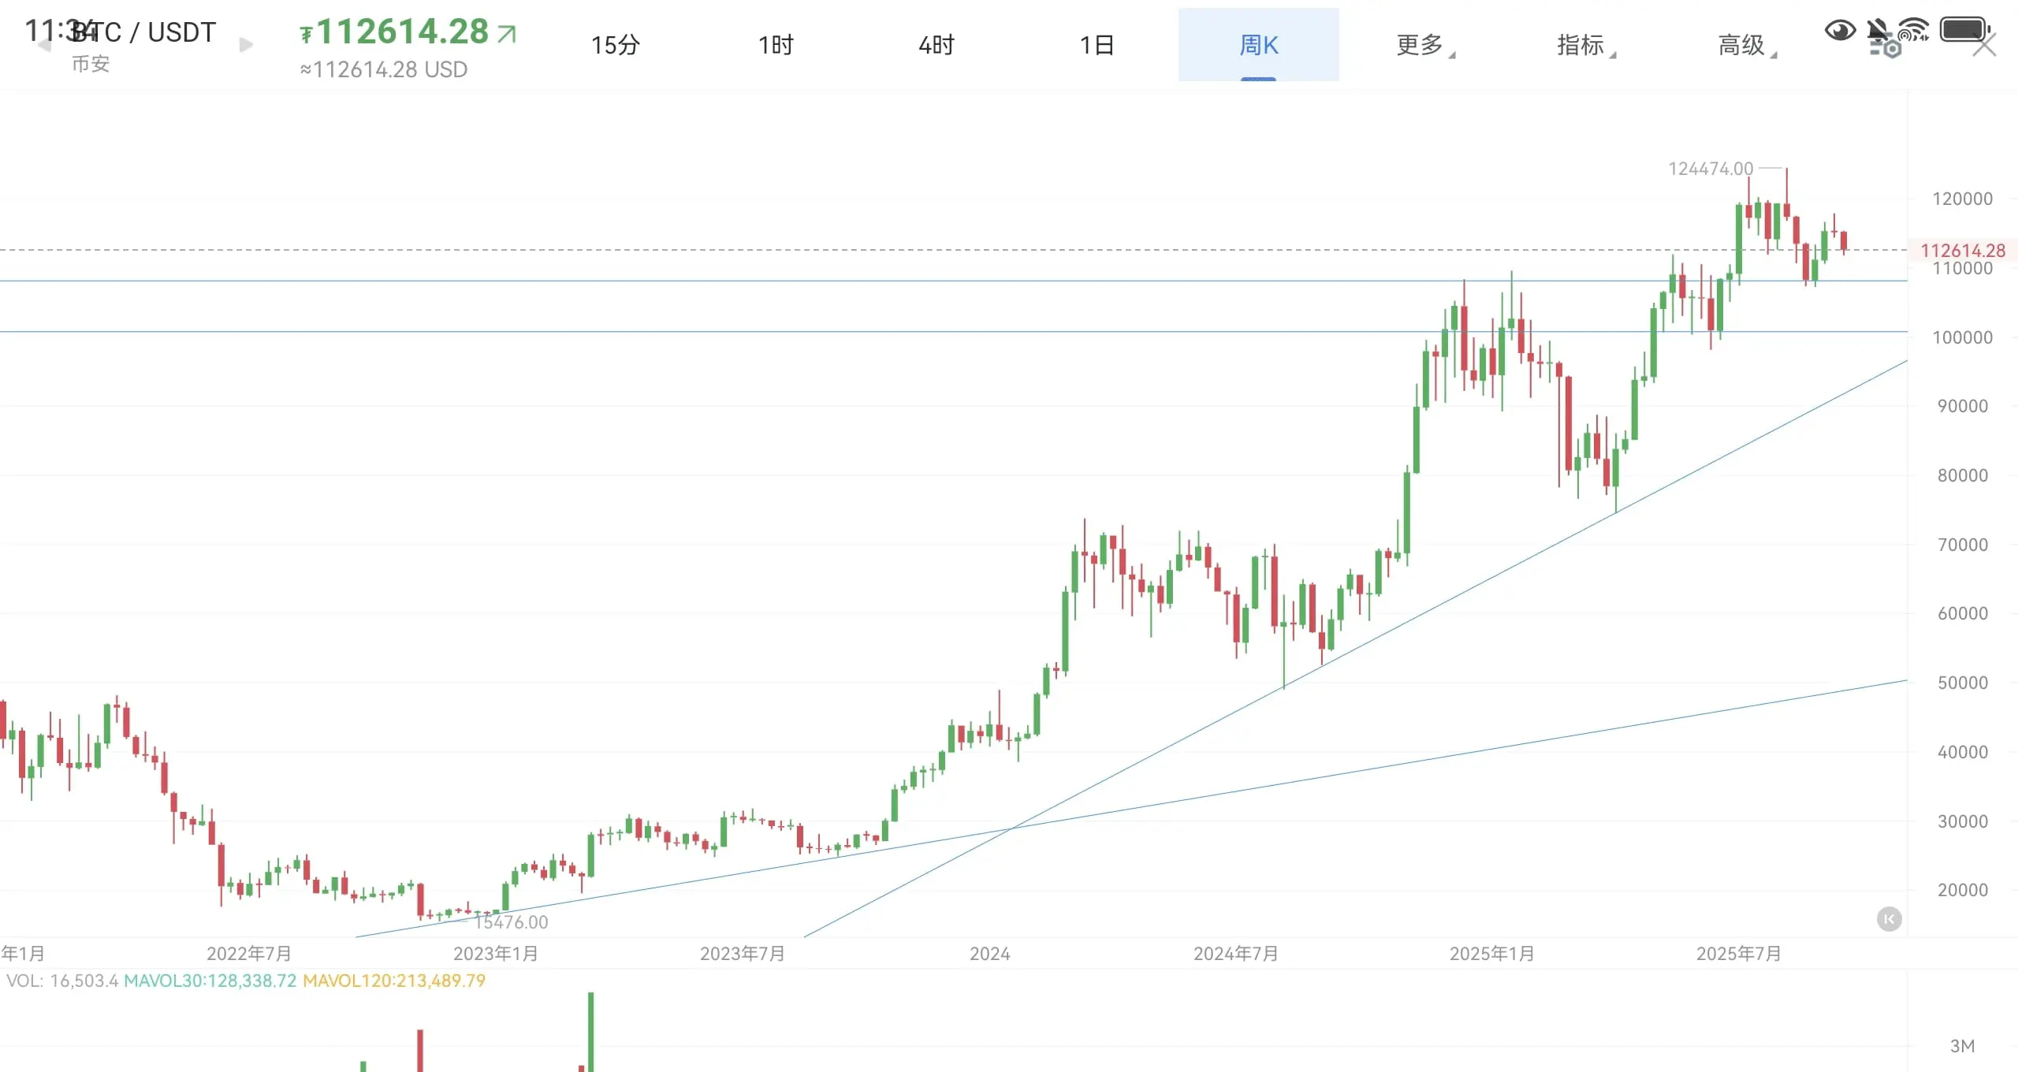This screenshot has width=2018, height=1072.
Task: Toggle the eye visibility icon
Action: (1841, 31)
